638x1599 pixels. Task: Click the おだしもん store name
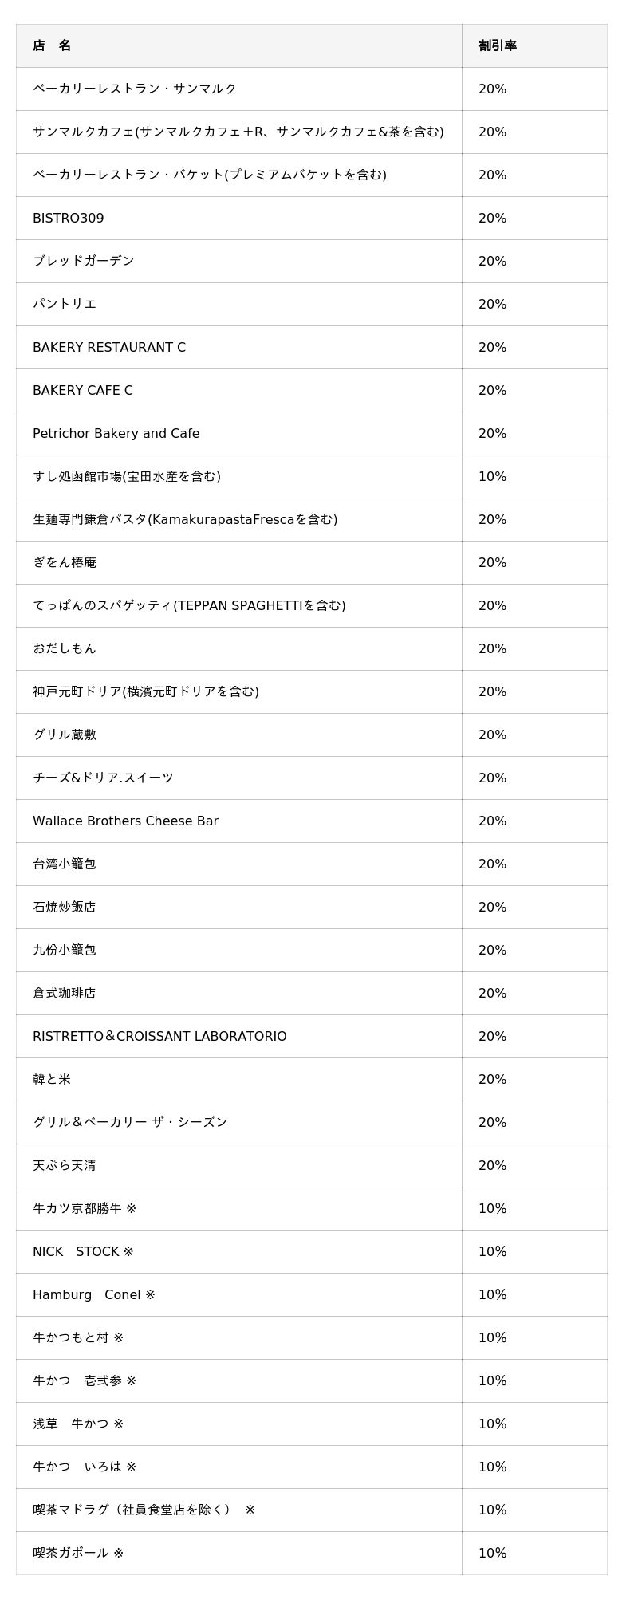(65, 648)
